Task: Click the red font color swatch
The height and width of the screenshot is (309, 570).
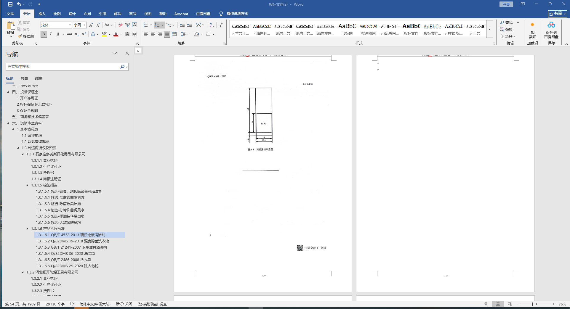Action: (116, 34)
